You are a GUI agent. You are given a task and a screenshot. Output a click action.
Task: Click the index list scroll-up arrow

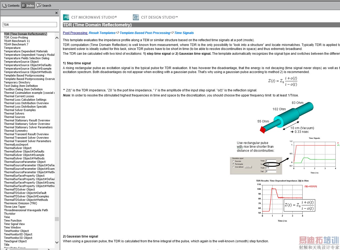(57, 38)
